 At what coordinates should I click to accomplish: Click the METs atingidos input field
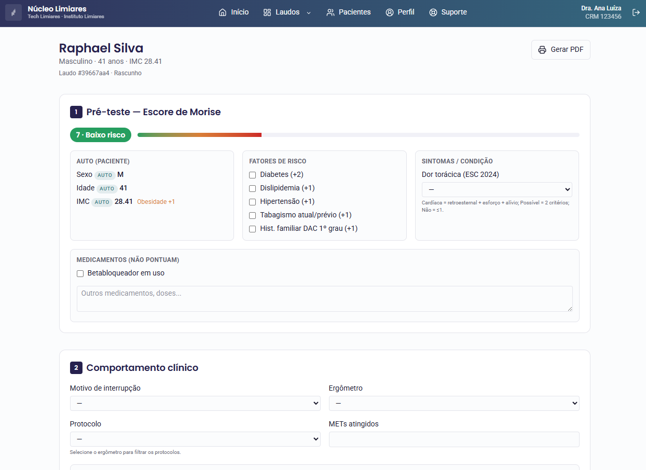point(454,439)
